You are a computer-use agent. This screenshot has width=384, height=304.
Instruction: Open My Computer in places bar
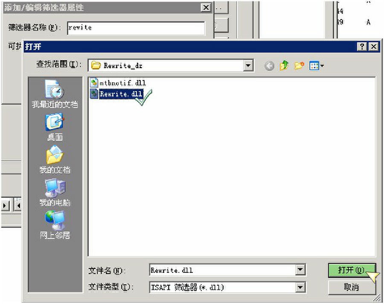click(x=55, y=193)
